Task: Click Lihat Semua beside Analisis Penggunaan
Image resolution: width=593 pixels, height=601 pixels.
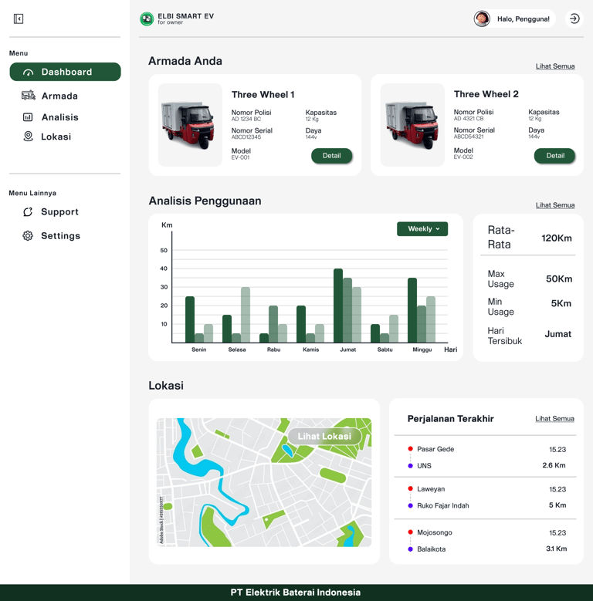Action: tap(555, 205)
